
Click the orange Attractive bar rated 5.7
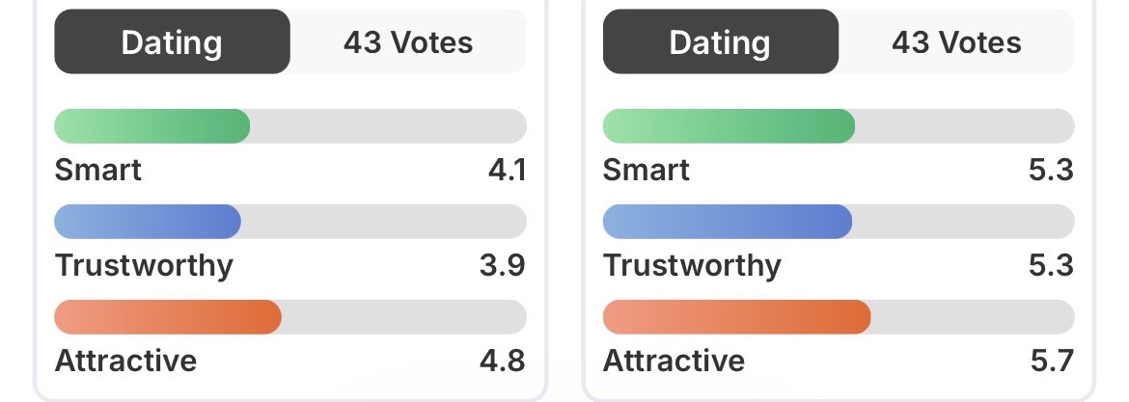point(736,317)
